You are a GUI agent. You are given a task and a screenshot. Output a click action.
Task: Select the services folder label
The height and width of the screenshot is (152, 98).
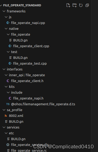point(13,127)
